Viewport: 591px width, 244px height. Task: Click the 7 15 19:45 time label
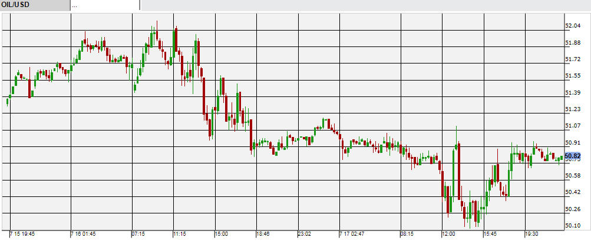(22, 234)
